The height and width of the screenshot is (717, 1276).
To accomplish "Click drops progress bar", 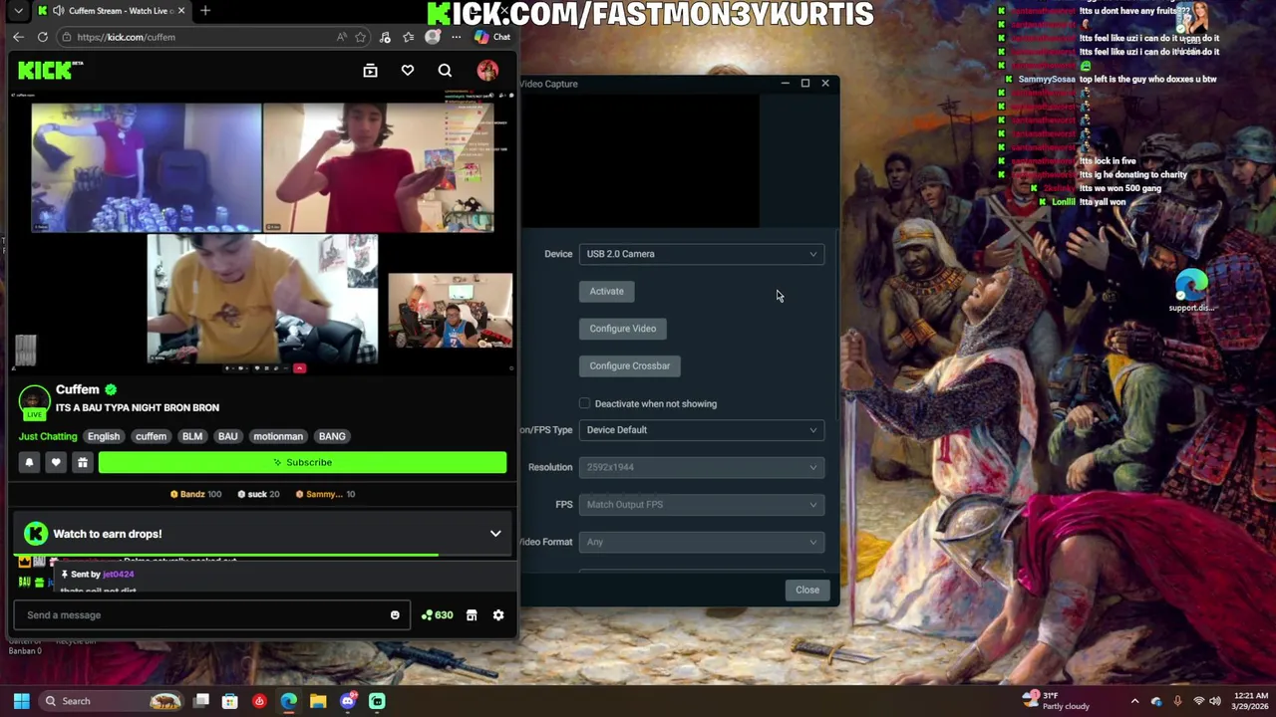I will pos(261,555).
